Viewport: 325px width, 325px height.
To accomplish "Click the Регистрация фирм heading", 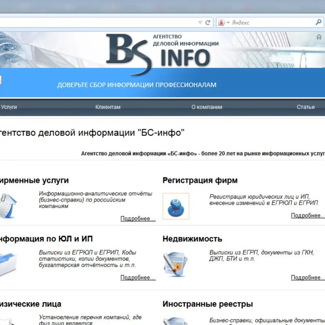I will (200, 180).
